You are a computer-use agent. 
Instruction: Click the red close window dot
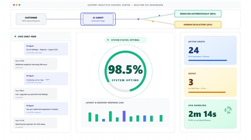14,5
